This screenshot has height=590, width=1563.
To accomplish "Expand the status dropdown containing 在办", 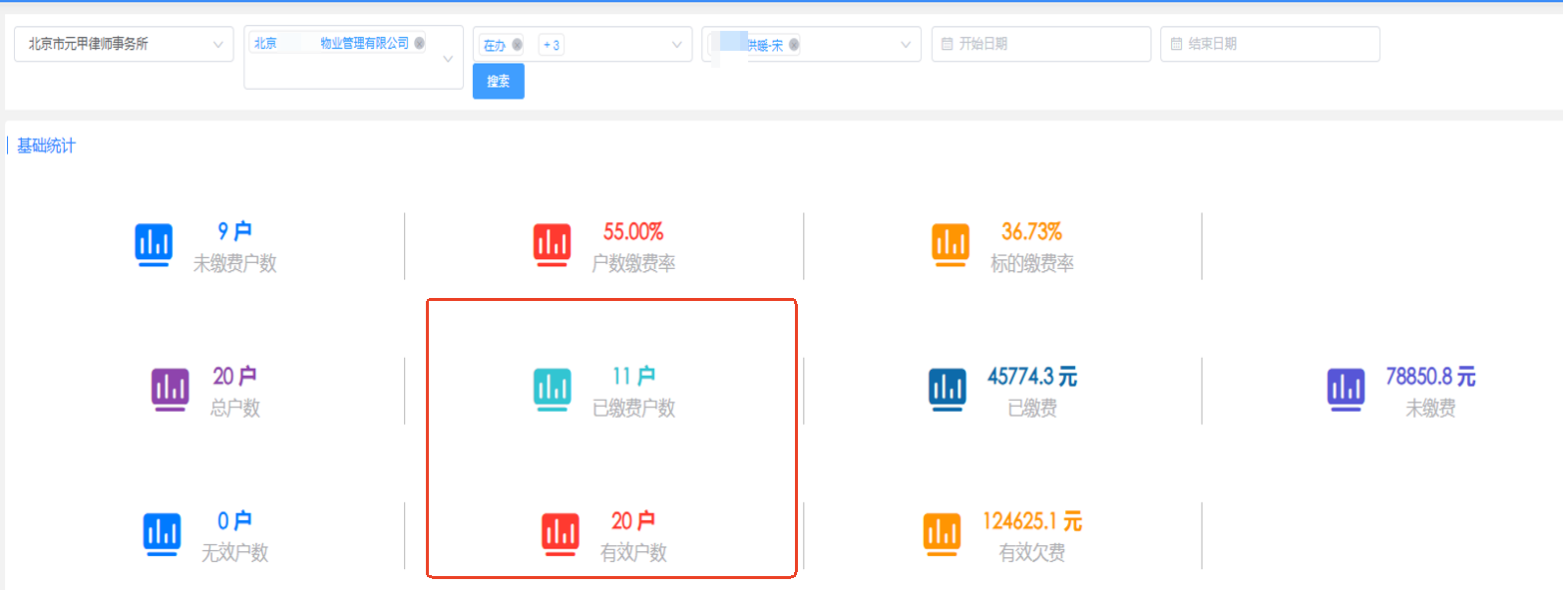I will pyautogui.click(x=677, y=45).
